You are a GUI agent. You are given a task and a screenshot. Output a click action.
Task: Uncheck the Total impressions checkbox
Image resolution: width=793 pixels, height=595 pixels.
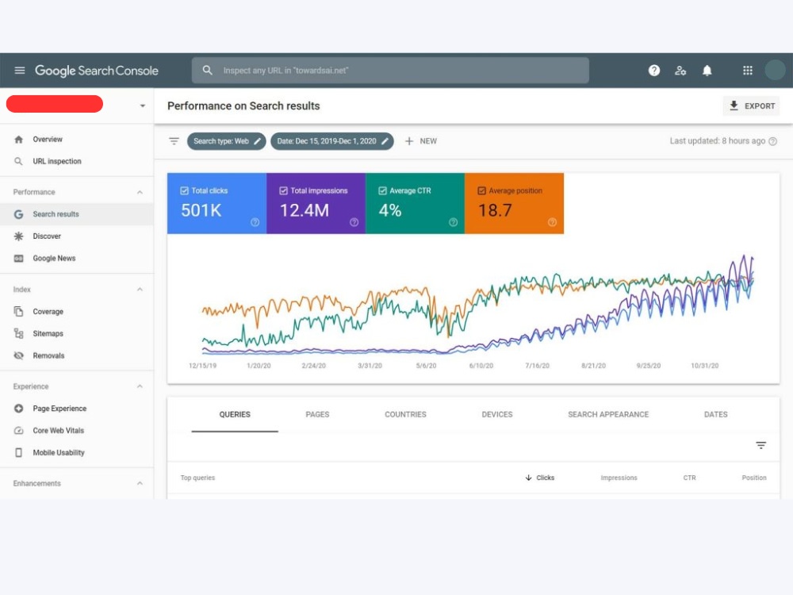[x=283, y=190]
